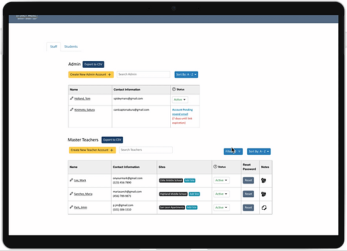
Task: Focus the Search Teachers input field
Action: pyautogui.click(x=146, y=150)
